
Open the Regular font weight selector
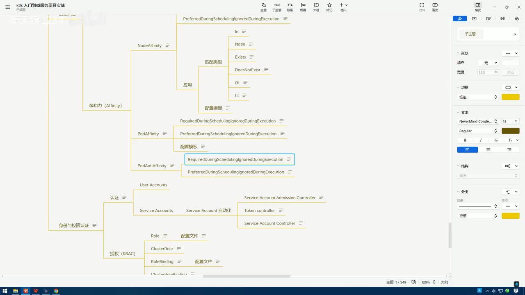point(478,131)
